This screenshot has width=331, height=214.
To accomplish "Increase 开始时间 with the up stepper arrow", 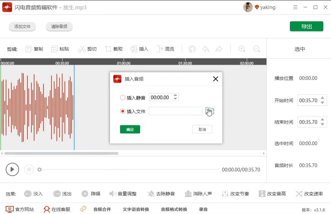I will 322,98.
